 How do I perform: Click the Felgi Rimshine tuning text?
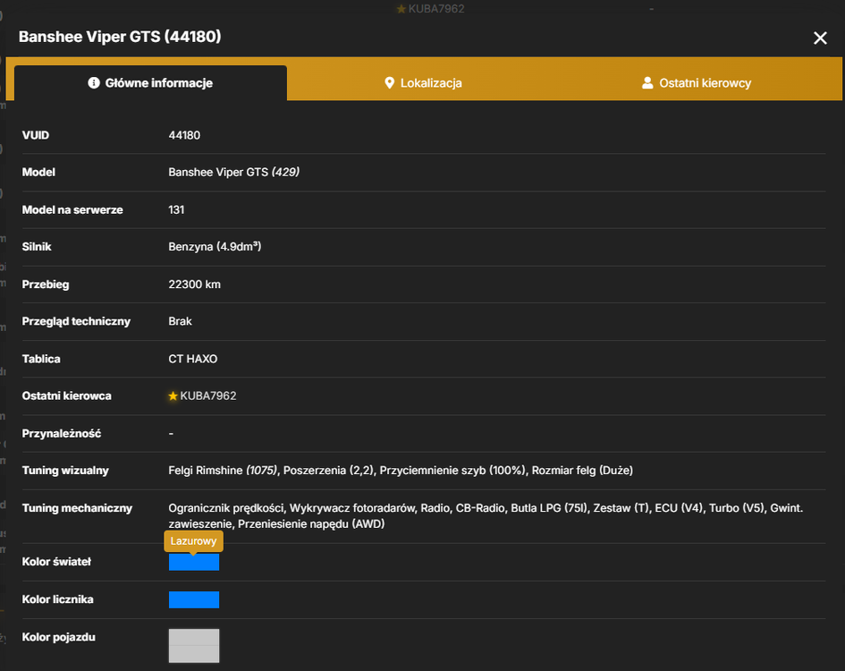(223, 471)
